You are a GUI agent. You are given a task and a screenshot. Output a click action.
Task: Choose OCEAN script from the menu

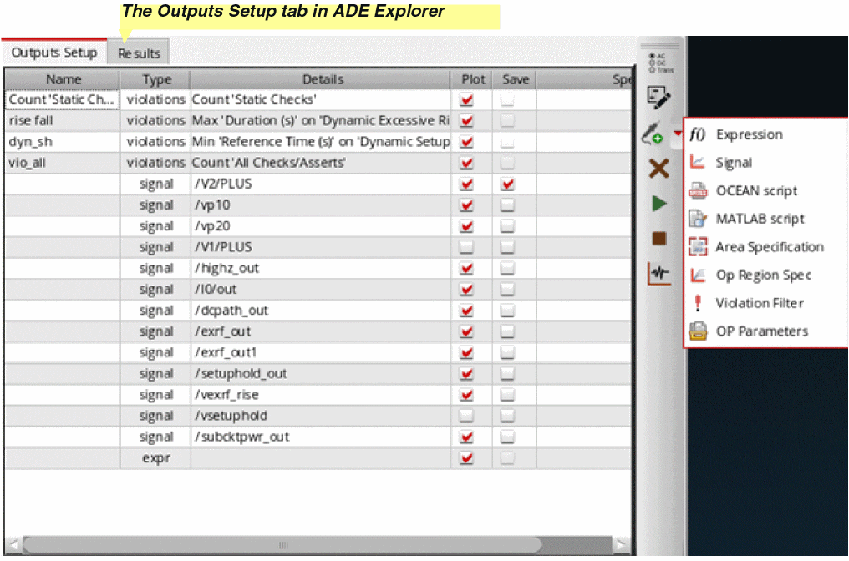(x=755, y=190)
